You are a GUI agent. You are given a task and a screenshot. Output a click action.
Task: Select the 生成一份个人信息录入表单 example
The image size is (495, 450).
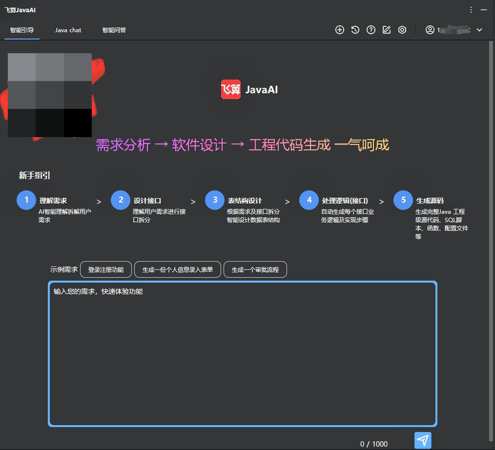[177, 269]
